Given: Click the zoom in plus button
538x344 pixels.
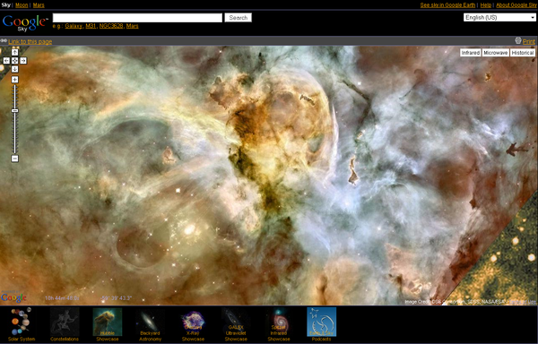Looking at the screenshot, I should tap(14, 80).
